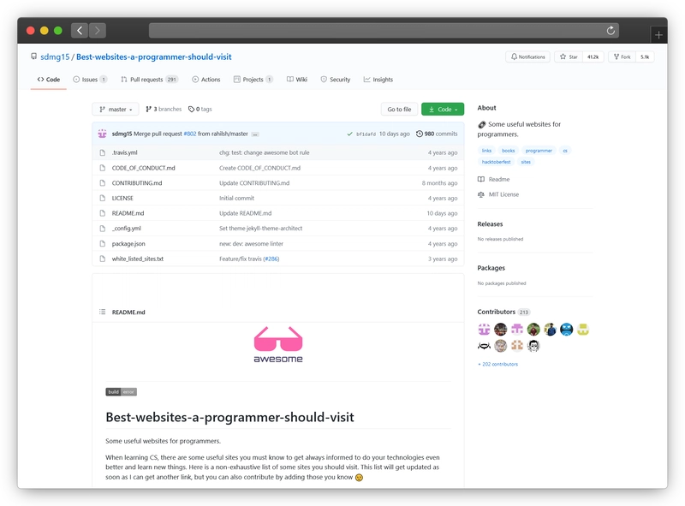Click the links topic tag

486,151
